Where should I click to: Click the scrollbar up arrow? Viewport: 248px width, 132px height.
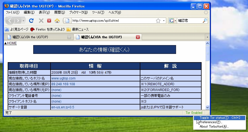(x=208, y=43)
